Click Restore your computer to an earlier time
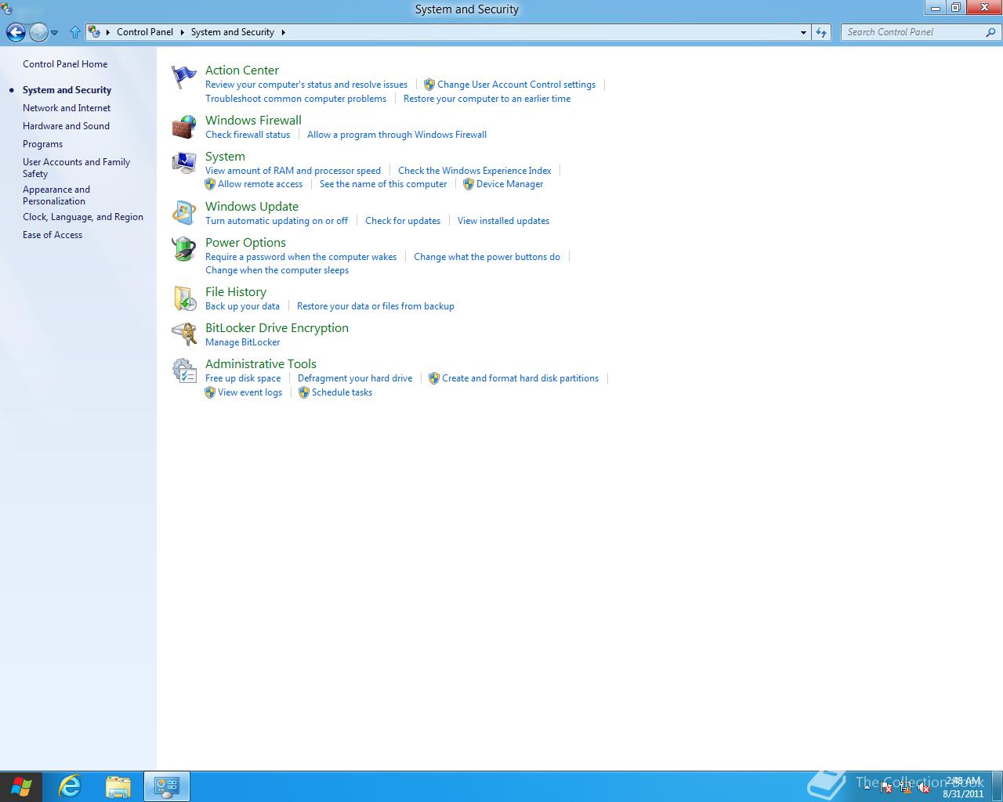1003x802 pixels. tap(487, 99)
